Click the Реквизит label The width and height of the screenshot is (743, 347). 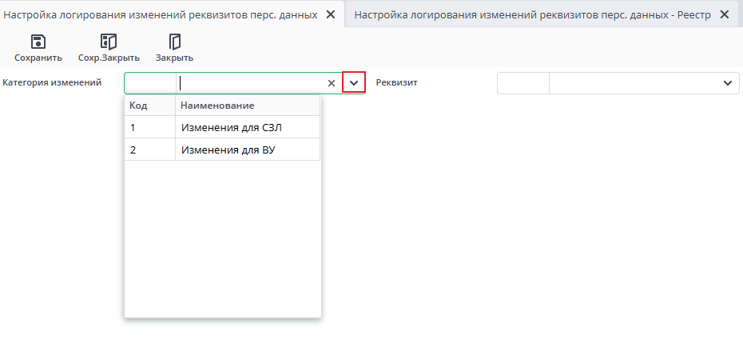[x=396, y=82]
